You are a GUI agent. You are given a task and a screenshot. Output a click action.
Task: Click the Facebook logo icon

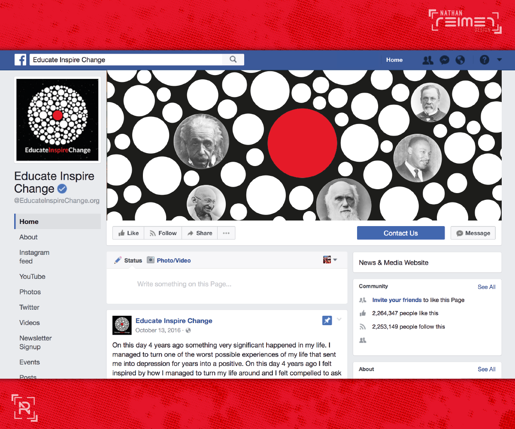point(20,60)
